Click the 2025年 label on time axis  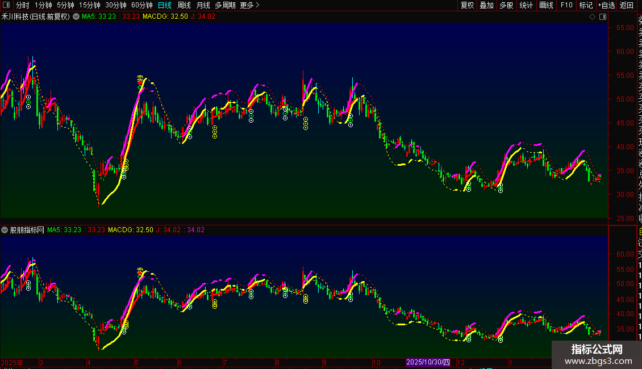coord(12,362)
